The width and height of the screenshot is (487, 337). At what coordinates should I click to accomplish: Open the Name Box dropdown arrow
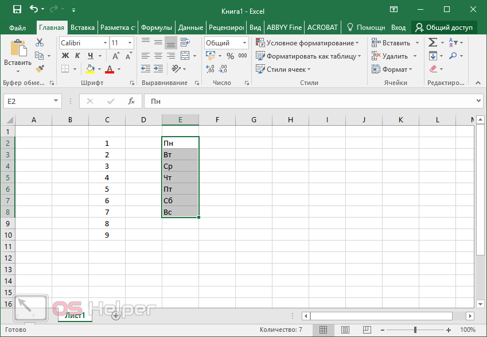pos(56,101)
